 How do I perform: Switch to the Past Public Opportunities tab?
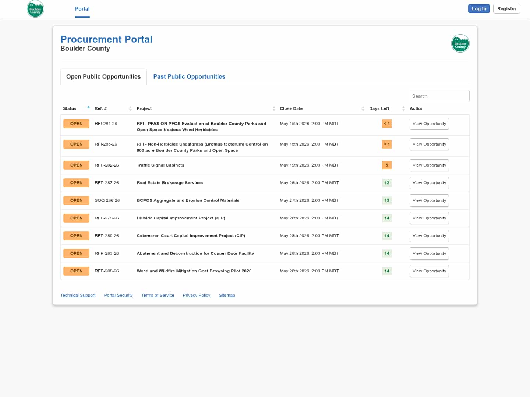[x=189, y=76]
